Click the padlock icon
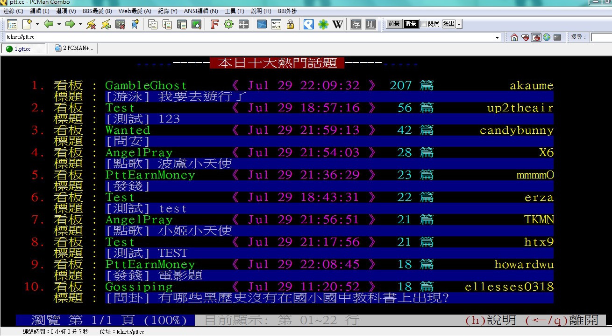The height and width of the screenshot is (336, 612). [290, 24]
